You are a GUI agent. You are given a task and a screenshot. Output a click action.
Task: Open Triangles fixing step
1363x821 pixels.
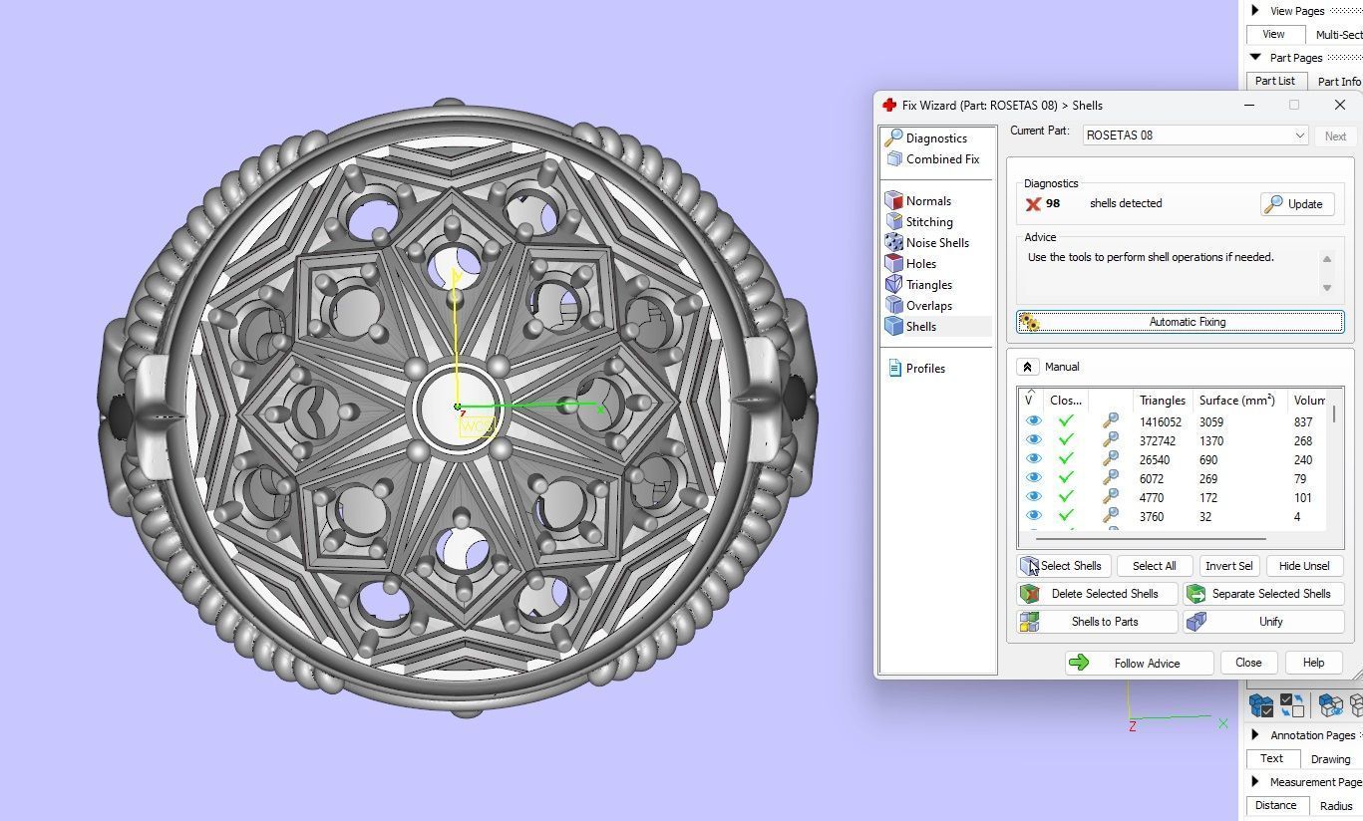[917, 285]
